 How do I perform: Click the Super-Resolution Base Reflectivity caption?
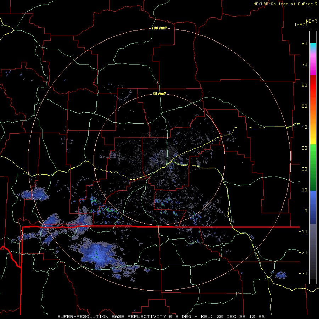[161, 317]
